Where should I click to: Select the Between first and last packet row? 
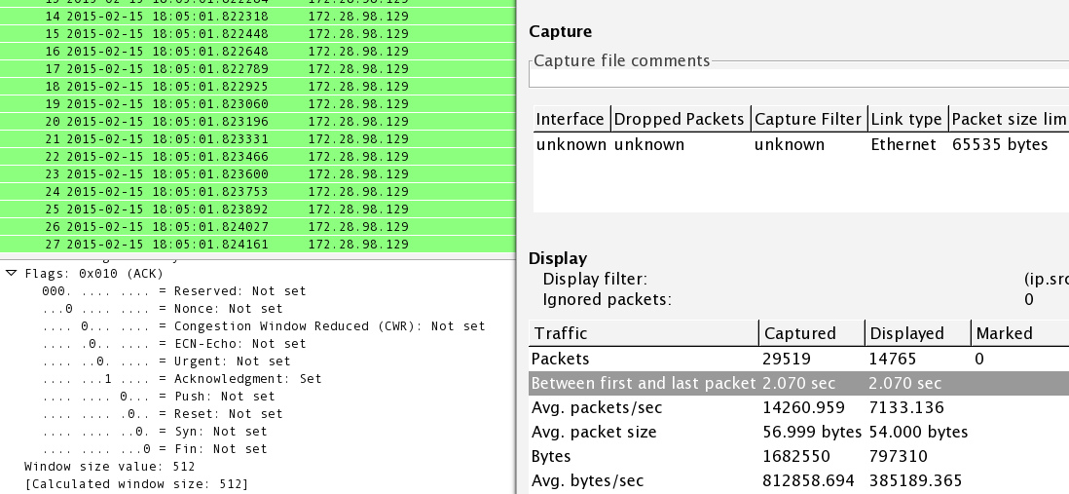pyautogui.click(x=799, y=384)
